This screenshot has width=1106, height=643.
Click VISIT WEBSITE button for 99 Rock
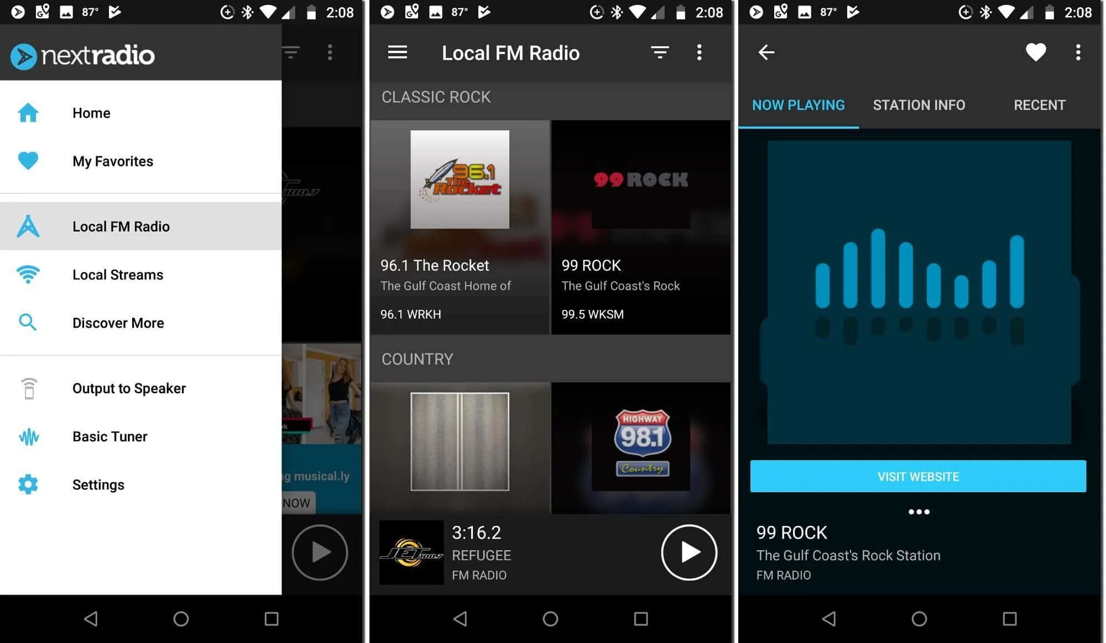[919, 476]
